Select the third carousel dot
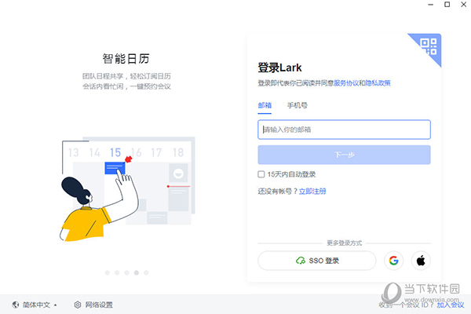This screenshot has width=471, height=314. click(126, 272)
